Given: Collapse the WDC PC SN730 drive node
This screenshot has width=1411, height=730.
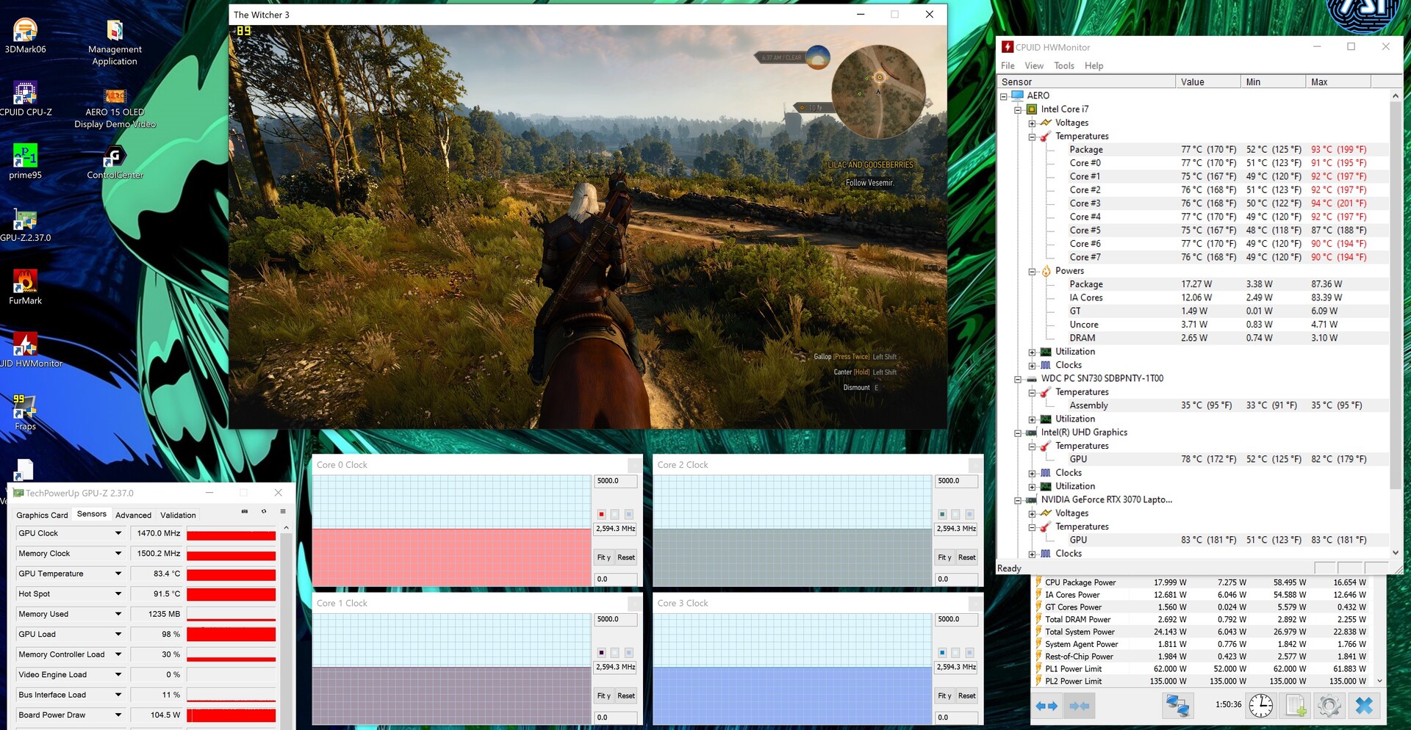Looking at the screenshot, I should (1018, 379).
